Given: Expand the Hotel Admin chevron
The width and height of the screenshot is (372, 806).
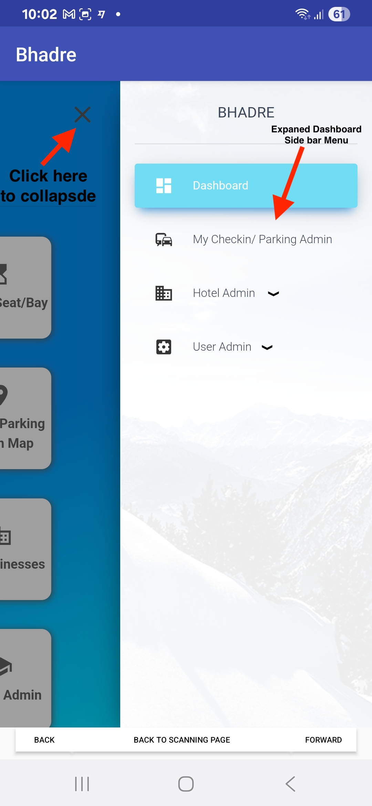Looking at the screenshot, I should pos(273,294).
